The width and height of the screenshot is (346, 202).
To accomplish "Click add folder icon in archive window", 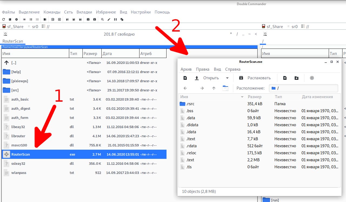I will (297, 78).
